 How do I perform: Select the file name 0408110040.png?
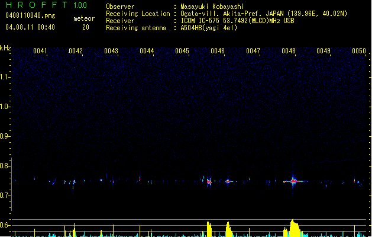pyautogui.click(x=30, y=15)
